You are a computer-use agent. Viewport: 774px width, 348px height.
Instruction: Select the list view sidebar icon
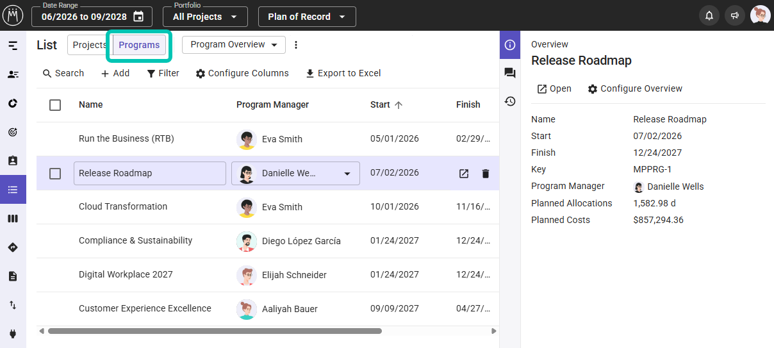(13, 190)
